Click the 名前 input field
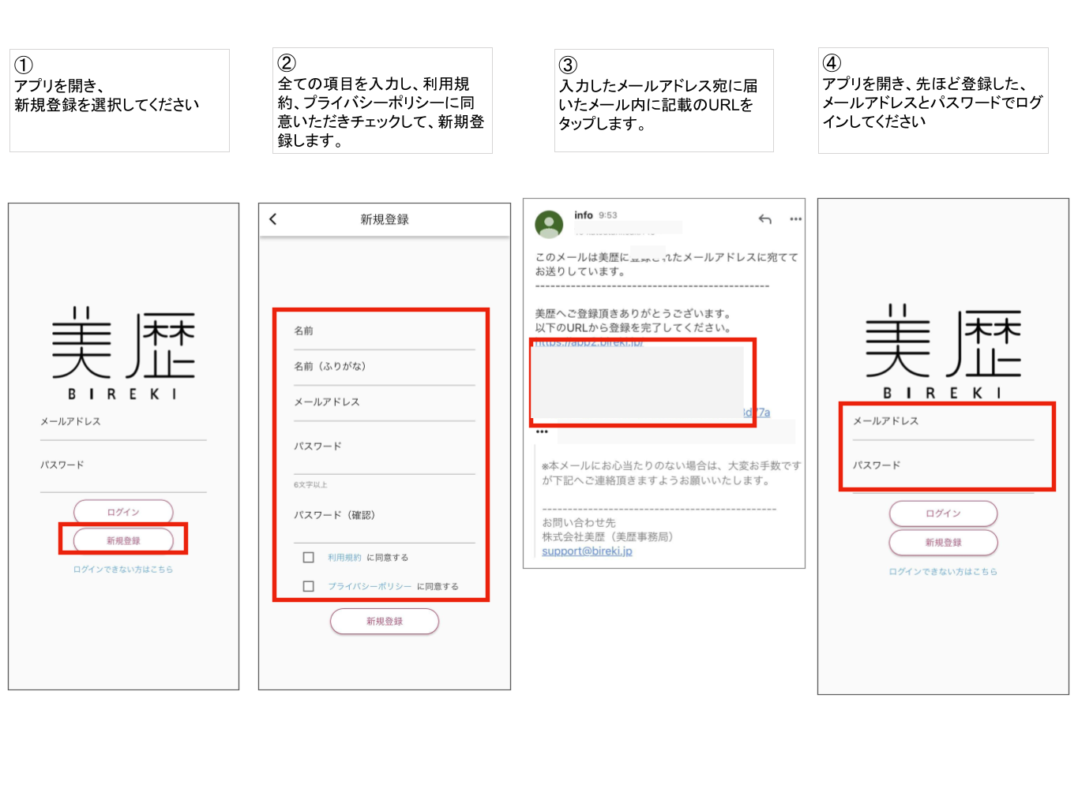Viewport: 1078px width, 807px height. coord(384,332)
